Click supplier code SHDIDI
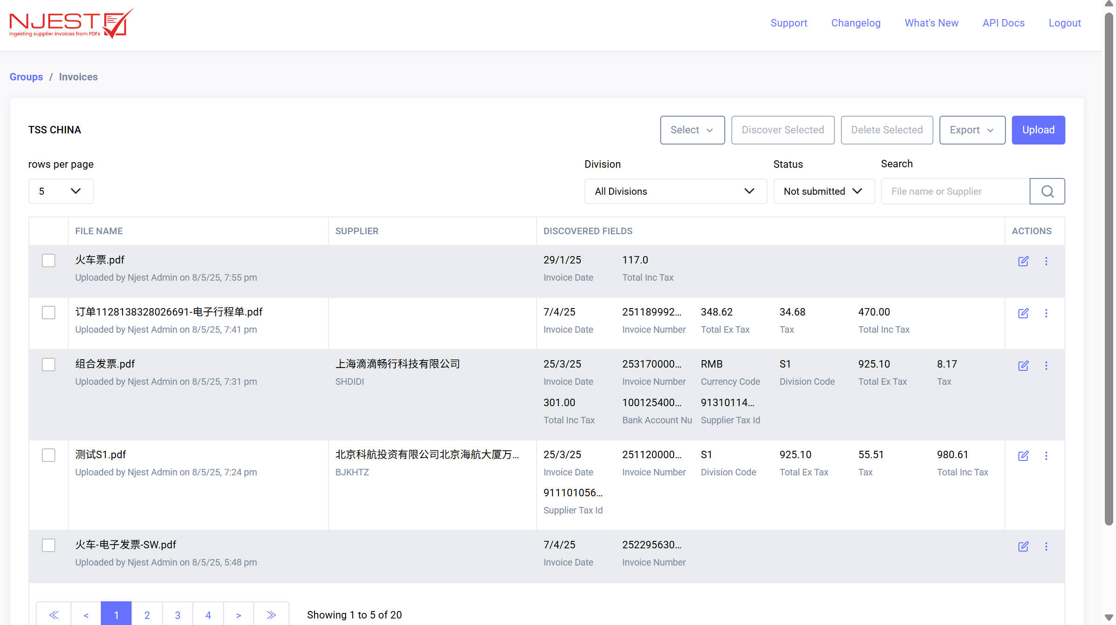This screenshot has height=625, width=1116. [349, 382]
